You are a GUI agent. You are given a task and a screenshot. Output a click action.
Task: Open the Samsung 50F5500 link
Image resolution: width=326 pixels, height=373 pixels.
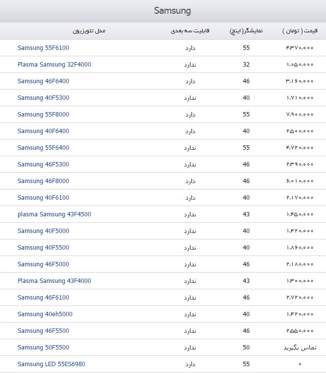tap(43, 348)
